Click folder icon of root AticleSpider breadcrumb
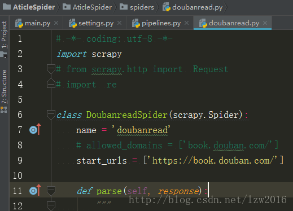293x211 pixels. click(x=7, y=7)
